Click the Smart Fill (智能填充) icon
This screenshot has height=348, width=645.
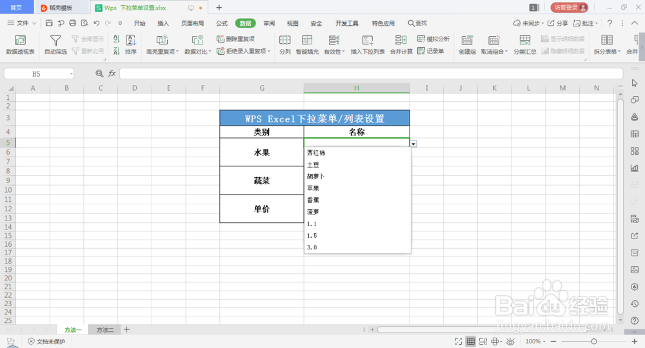pyautogui.click(x=307, y=40)
